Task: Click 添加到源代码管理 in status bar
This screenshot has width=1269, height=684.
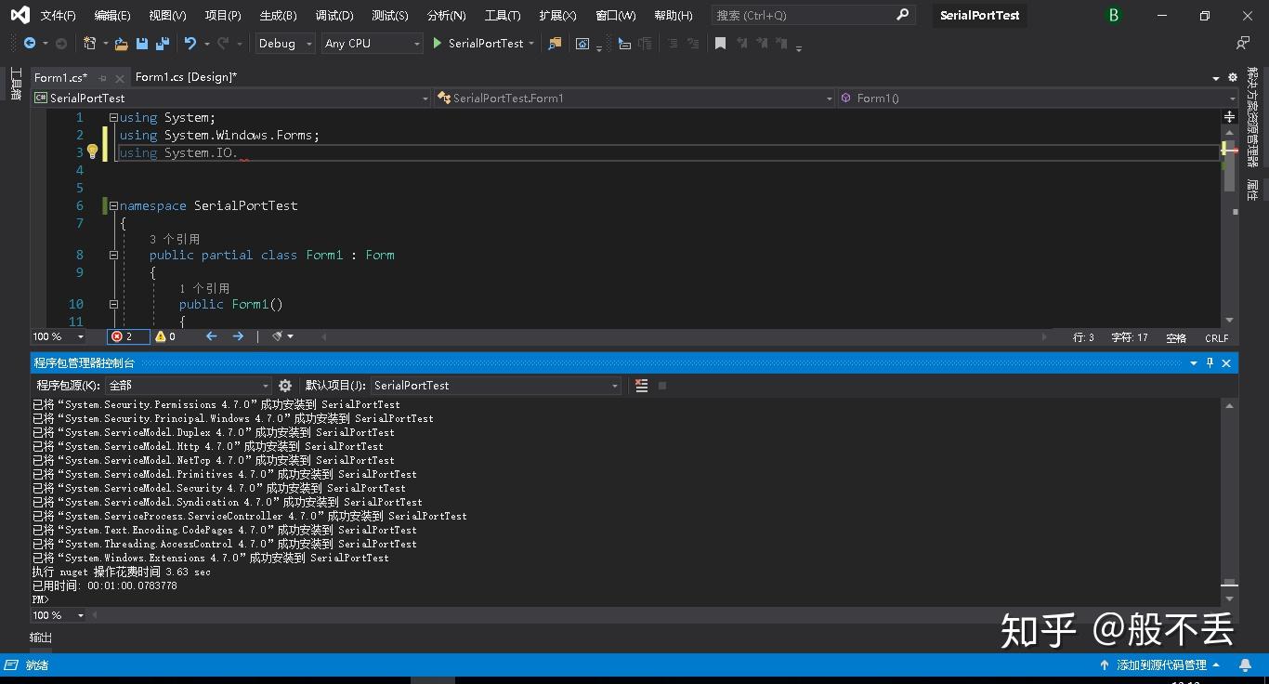Action: [x=1160, y=665]
